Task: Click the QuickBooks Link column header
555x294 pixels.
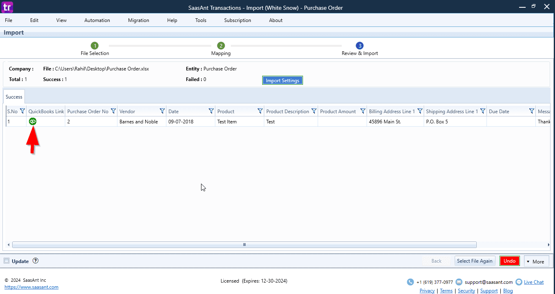Action: click(x=46, y=111)
